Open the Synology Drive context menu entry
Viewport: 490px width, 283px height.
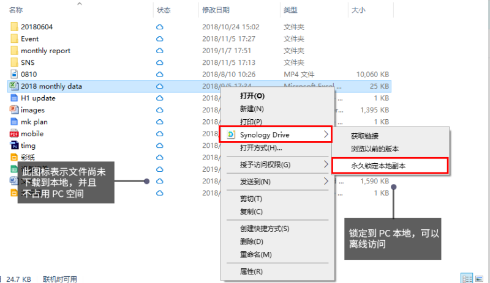click(275, 134)
